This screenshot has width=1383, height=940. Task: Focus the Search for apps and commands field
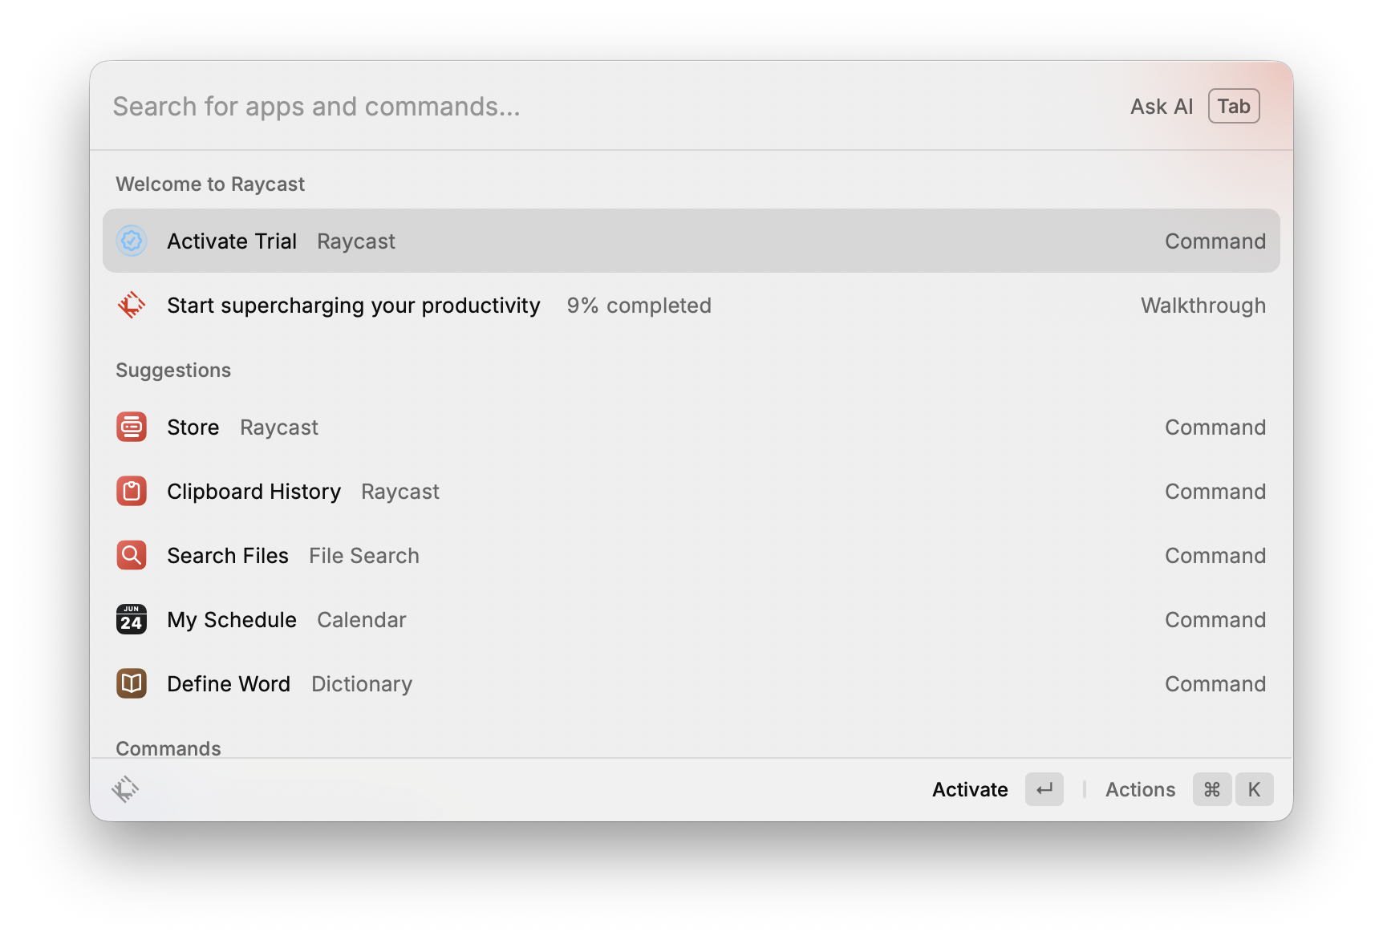(x=610, y=107)
